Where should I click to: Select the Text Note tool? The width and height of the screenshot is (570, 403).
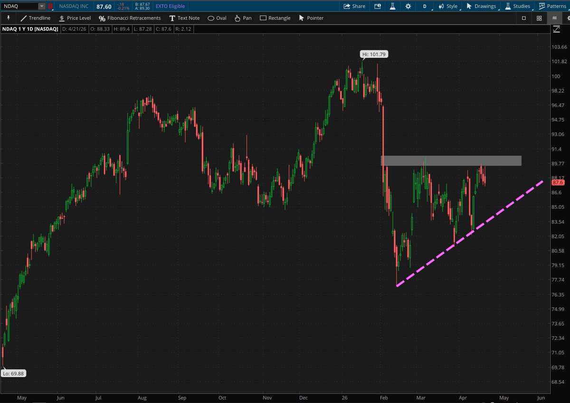(185, 18)
